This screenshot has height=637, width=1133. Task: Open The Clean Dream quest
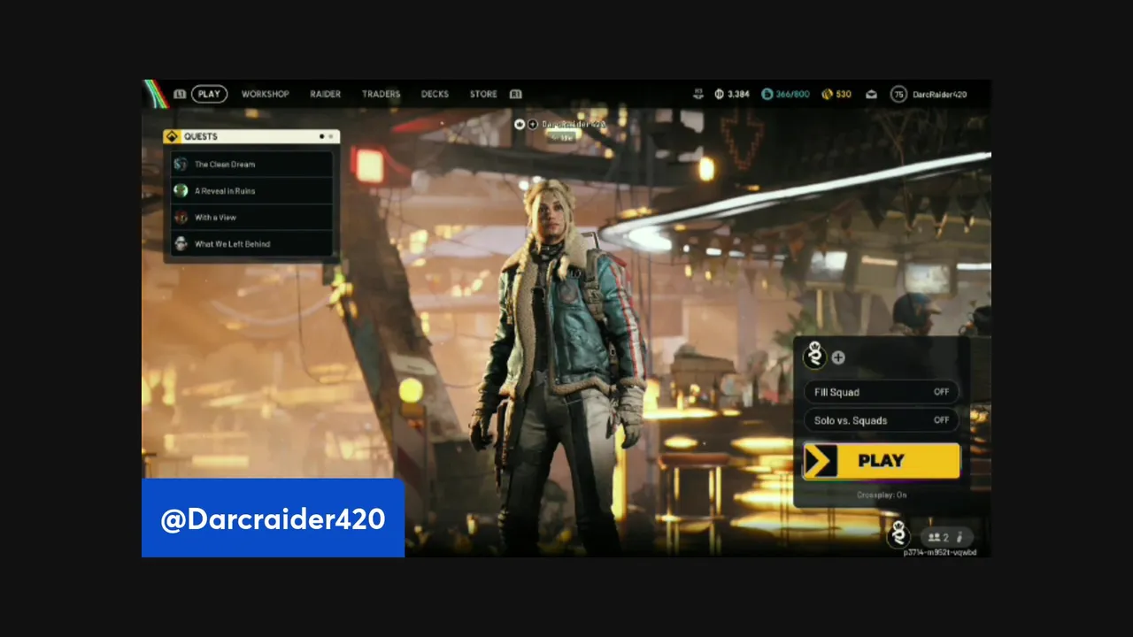pyautogui.click(x=252, y=164)
